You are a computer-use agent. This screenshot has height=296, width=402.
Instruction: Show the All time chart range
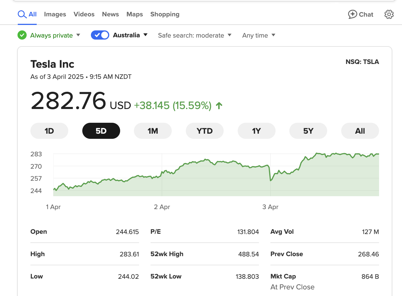coord(360,131)
